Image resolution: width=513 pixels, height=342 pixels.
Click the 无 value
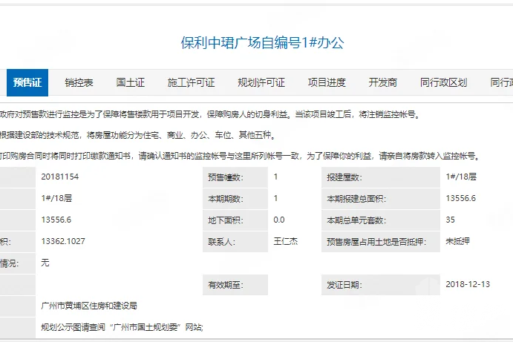click(45, 263)
